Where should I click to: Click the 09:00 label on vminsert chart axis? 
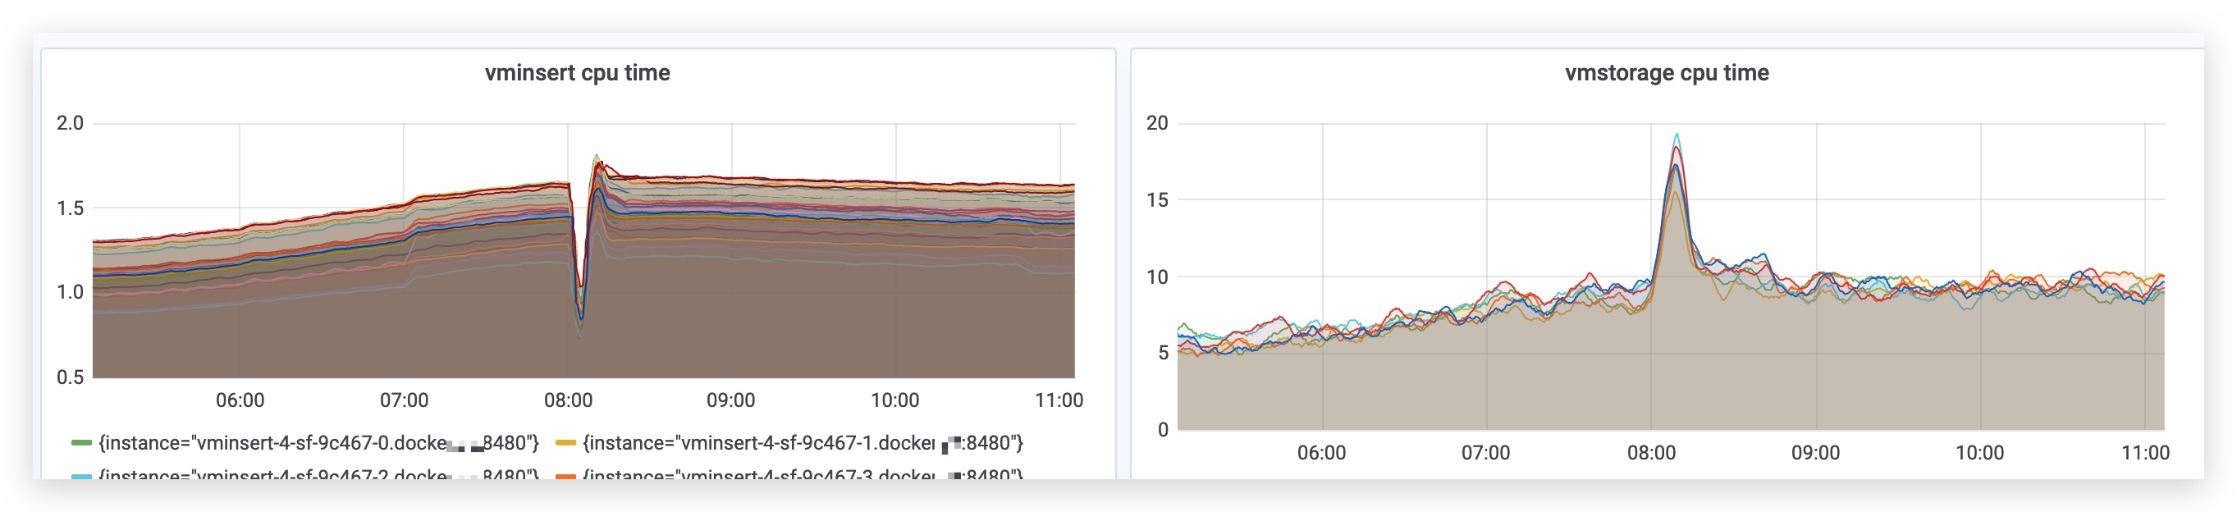[730, 400]
